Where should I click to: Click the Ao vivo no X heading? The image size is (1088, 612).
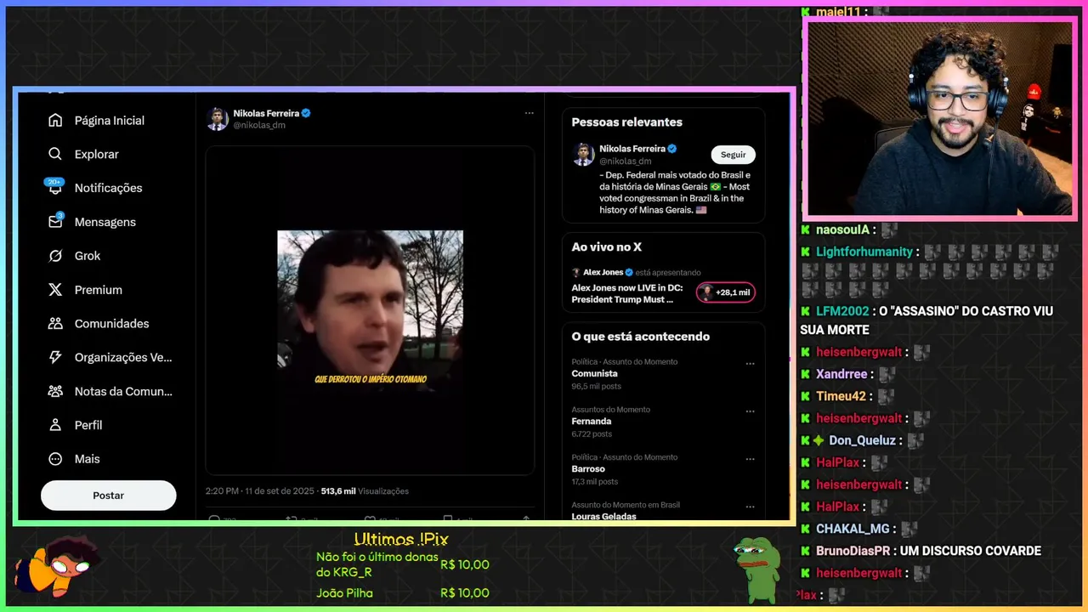(606, 247)
